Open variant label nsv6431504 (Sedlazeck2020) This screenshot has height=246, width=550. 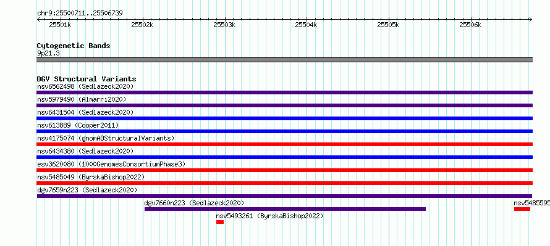pos(85,112)
